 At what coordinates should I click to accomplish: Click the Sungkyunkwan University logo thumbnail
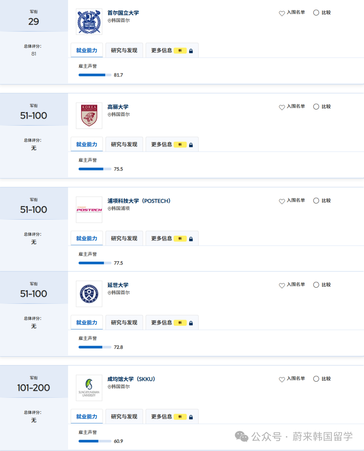tap(89, 388)
